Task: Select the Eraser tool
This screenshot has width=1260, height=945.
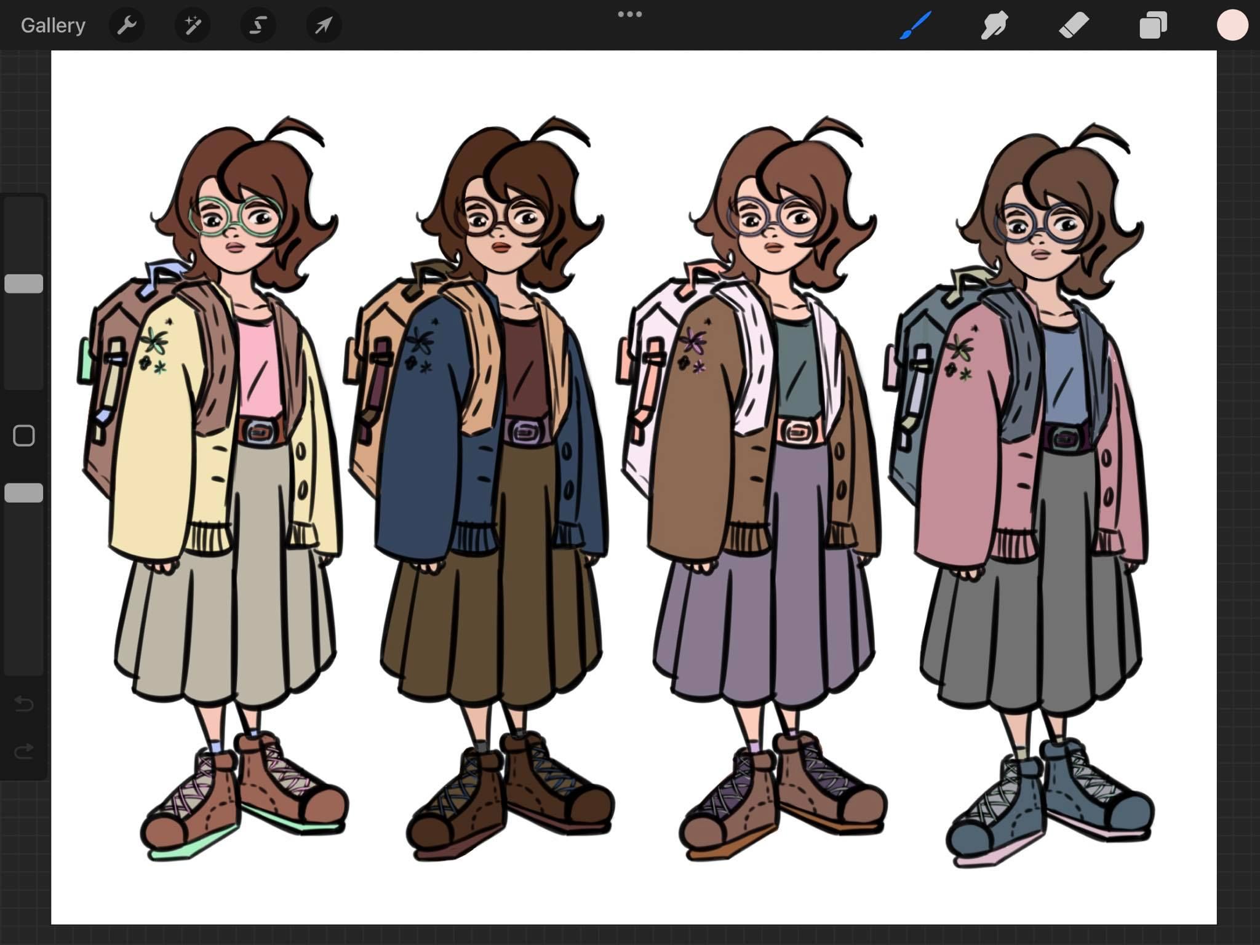Action: coord(1074,25)
